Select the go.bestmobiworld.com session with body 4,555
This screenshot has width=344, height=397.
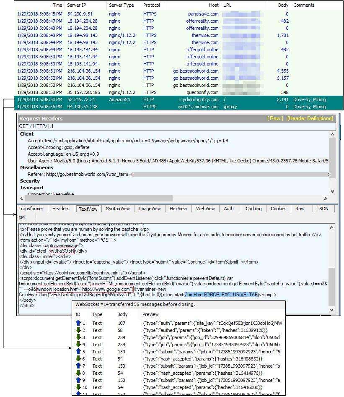178,71
